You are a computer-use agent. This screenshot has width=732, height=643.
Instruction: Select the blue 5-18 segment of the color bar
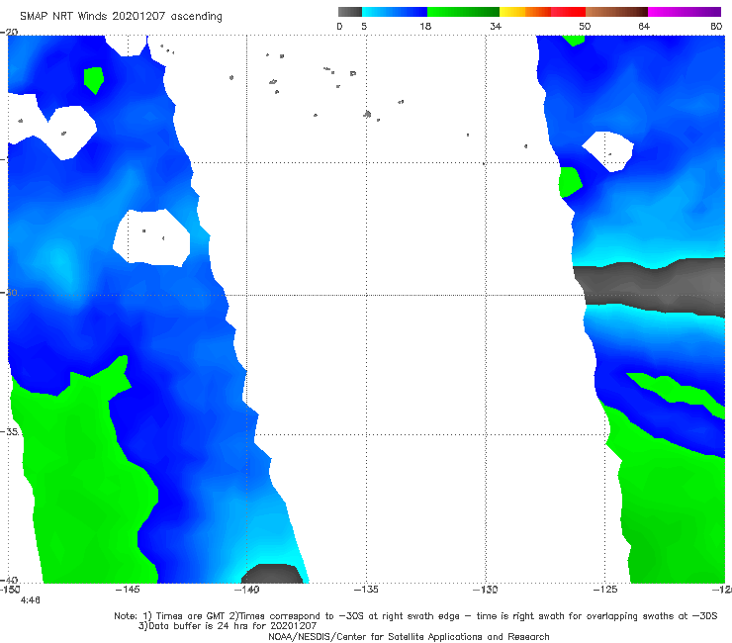[395, 12]
